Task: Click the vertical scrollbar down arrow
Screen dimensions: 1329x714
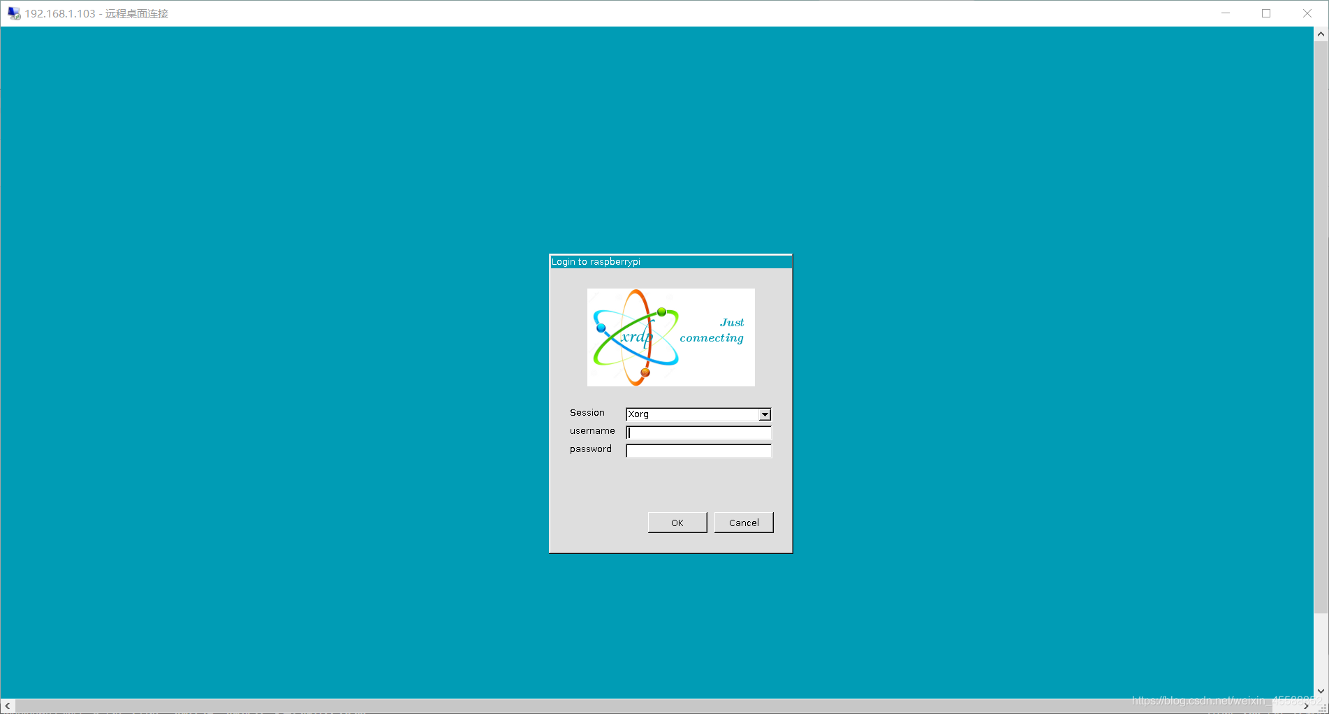Action: (x=1321, y=691)
